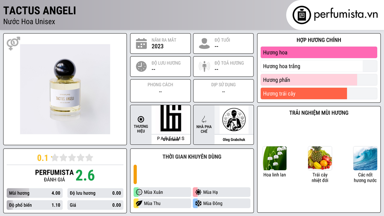This screenshot has height=216, width=384.
Task: Click the calendar icon beside Năm ra mắt
Action: pos(141,43)
